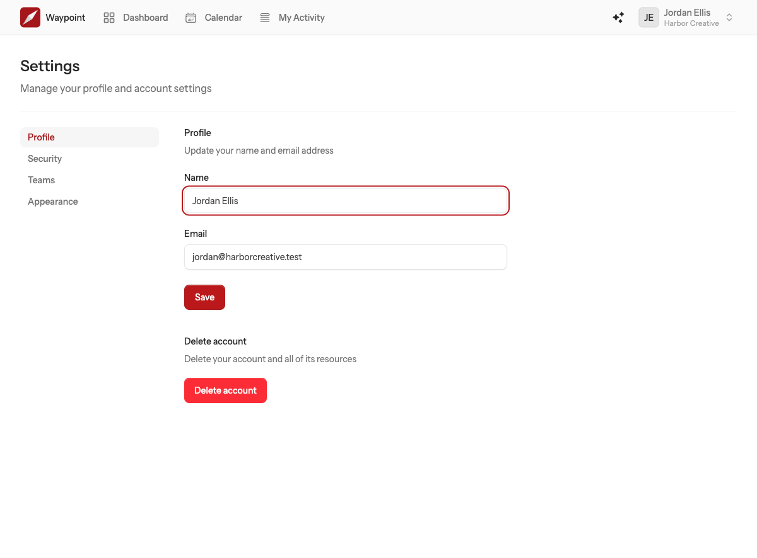Click the Waypoint brand name
The height and width of the screenshot is (558, 757).
pyautogui.click(x=66, y=18)
